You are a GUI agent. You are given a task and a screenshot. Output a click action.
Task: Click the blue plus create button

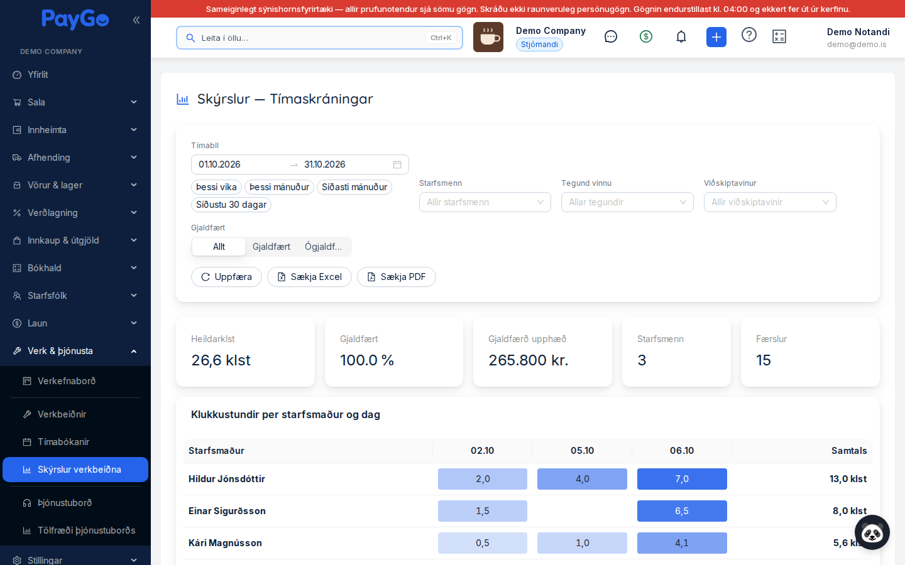point(716,37)
